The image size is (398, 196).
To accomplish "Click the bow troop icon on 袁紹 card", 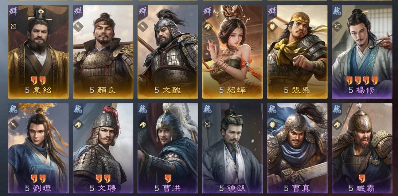I will [x=14, y=26].
